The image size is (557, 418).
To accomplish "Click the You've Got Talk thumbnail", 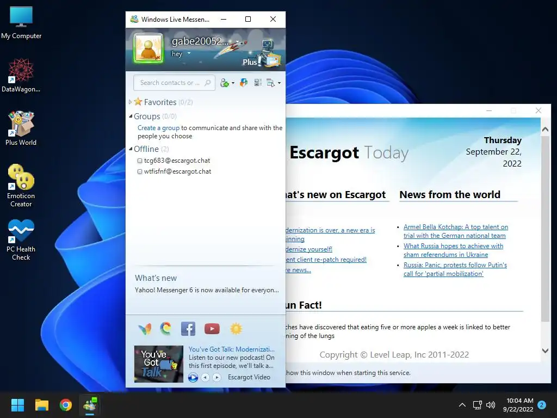I will coord(159,364).
